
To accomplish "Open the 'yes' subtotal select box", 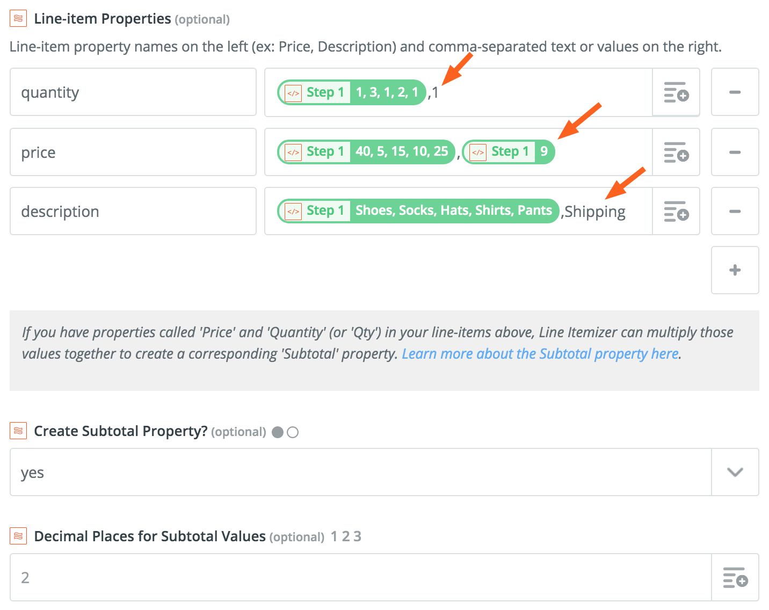I will [360, 473].
